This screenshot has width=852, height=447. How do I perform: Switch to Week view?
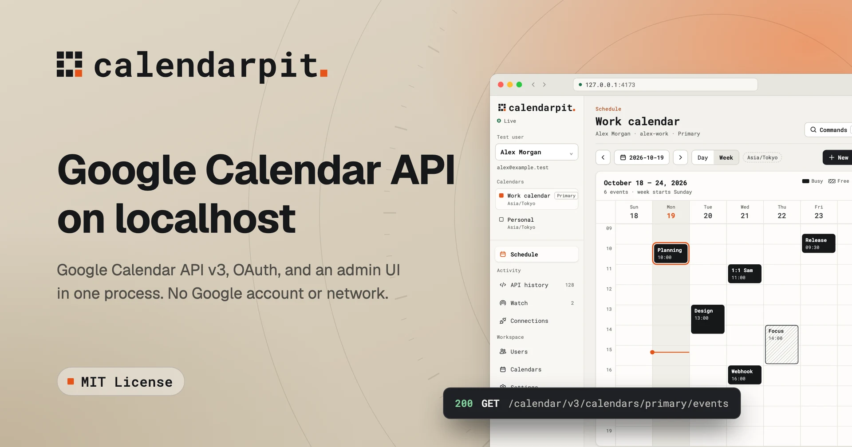(x=726, y=157)
